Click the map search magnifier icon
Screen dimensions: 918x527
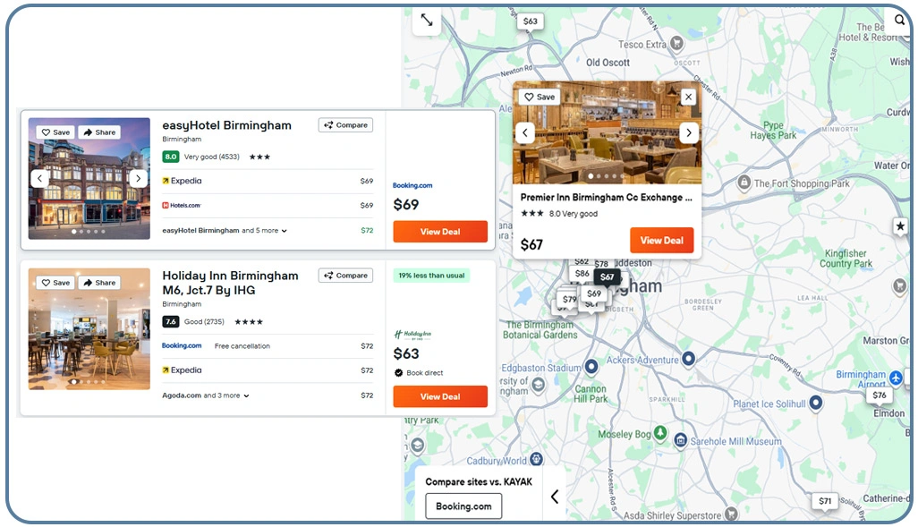point(899,20)
